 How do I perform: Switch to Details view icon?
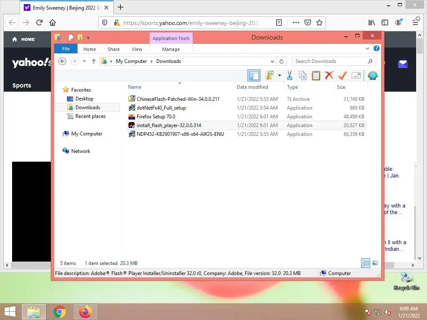(x=365, y=263)
